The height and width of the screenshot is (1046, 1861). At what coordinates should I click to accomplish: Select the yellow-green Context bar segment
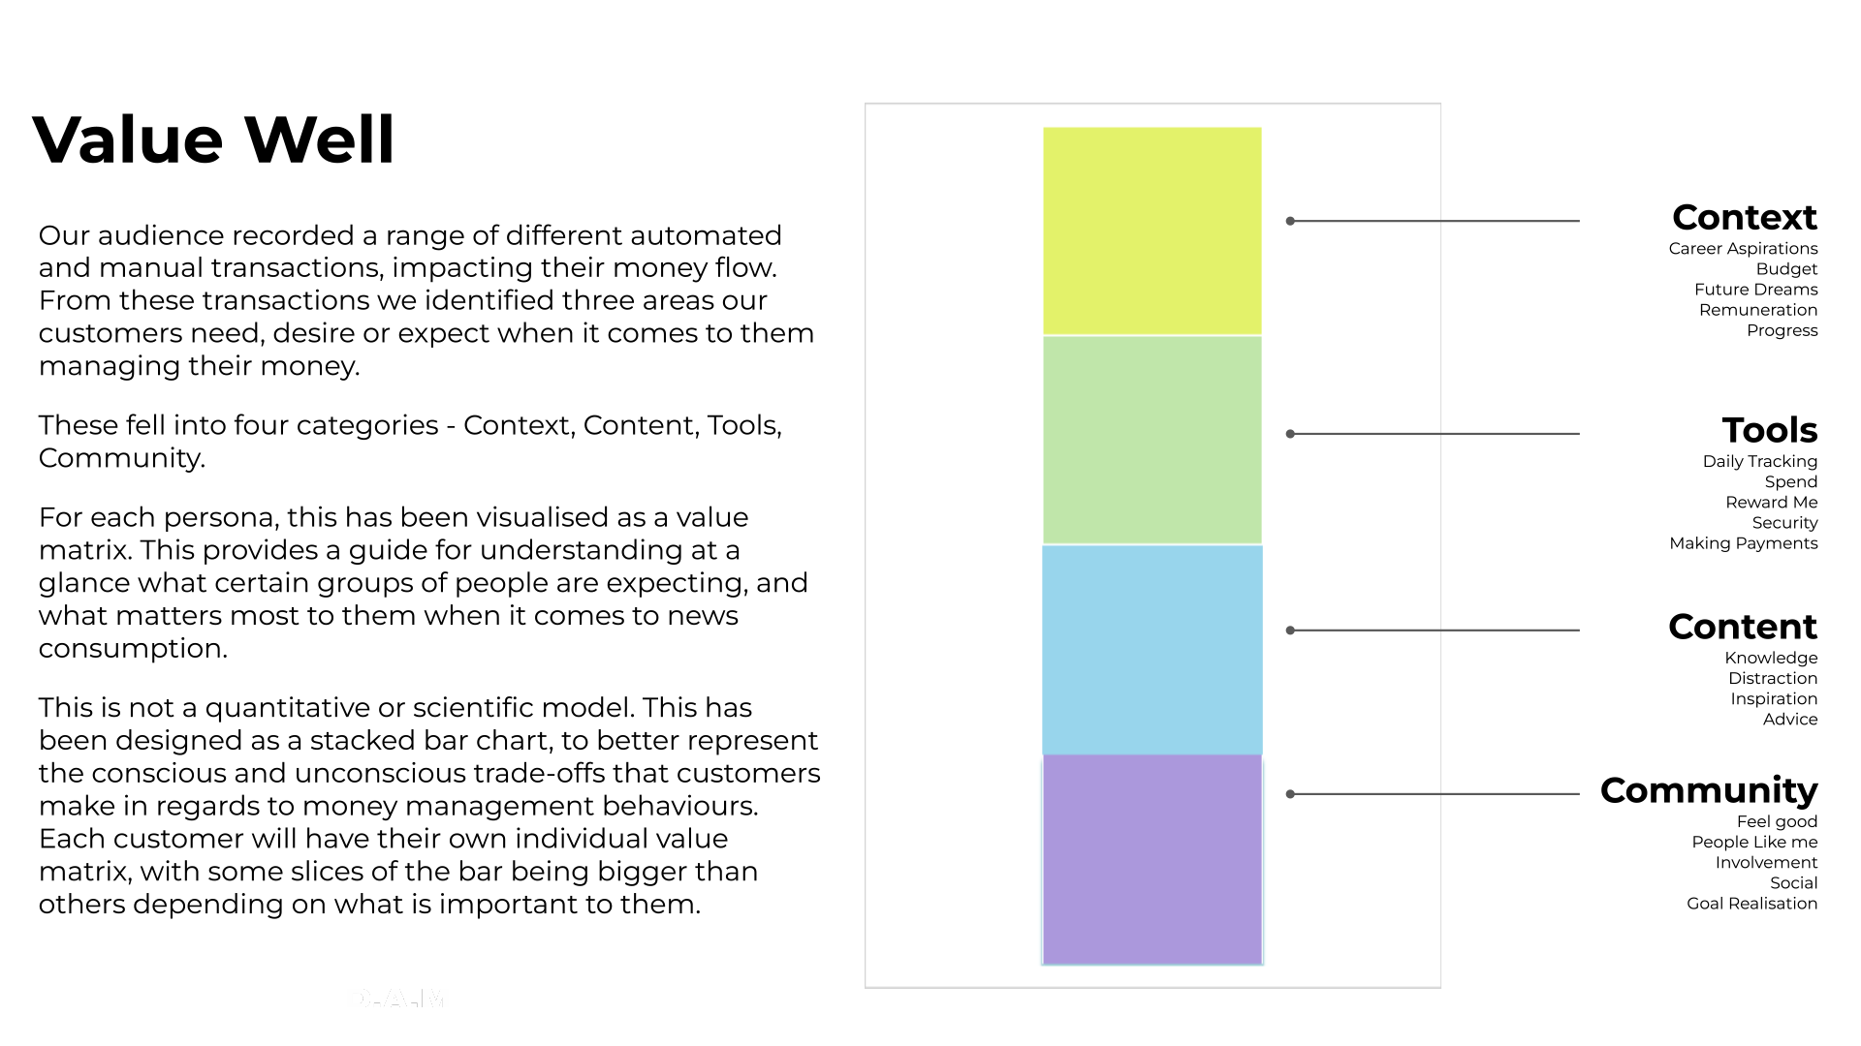tap(1151, 230)
